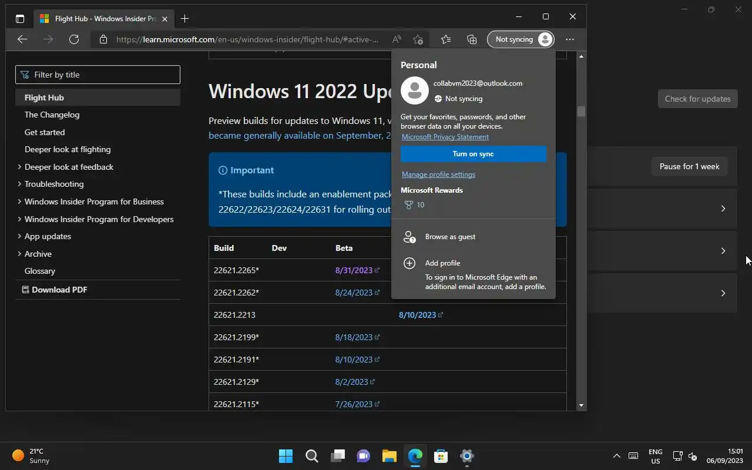This screenshot has width=752, height=470.
Task: Close the Flight Hub tab
Action: [164, 19]
